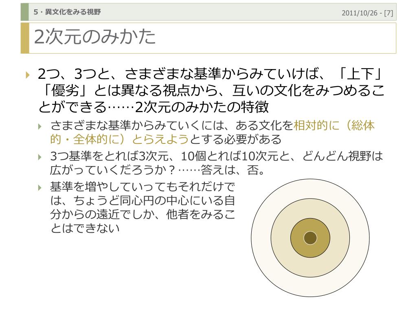Screen dimensions: 417x312
Task: Click the date stamp 2011/10/26 - [7]
Action: 367,13
